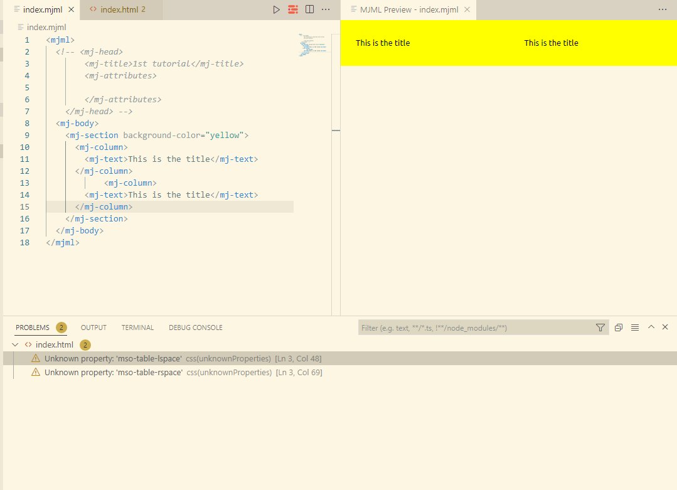Select the MJML Preview - index.mjml tab

(x=408, y=9)
